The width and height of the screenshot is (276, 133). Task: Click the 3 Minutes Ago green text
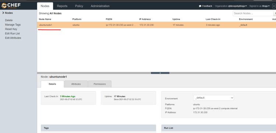68,96
